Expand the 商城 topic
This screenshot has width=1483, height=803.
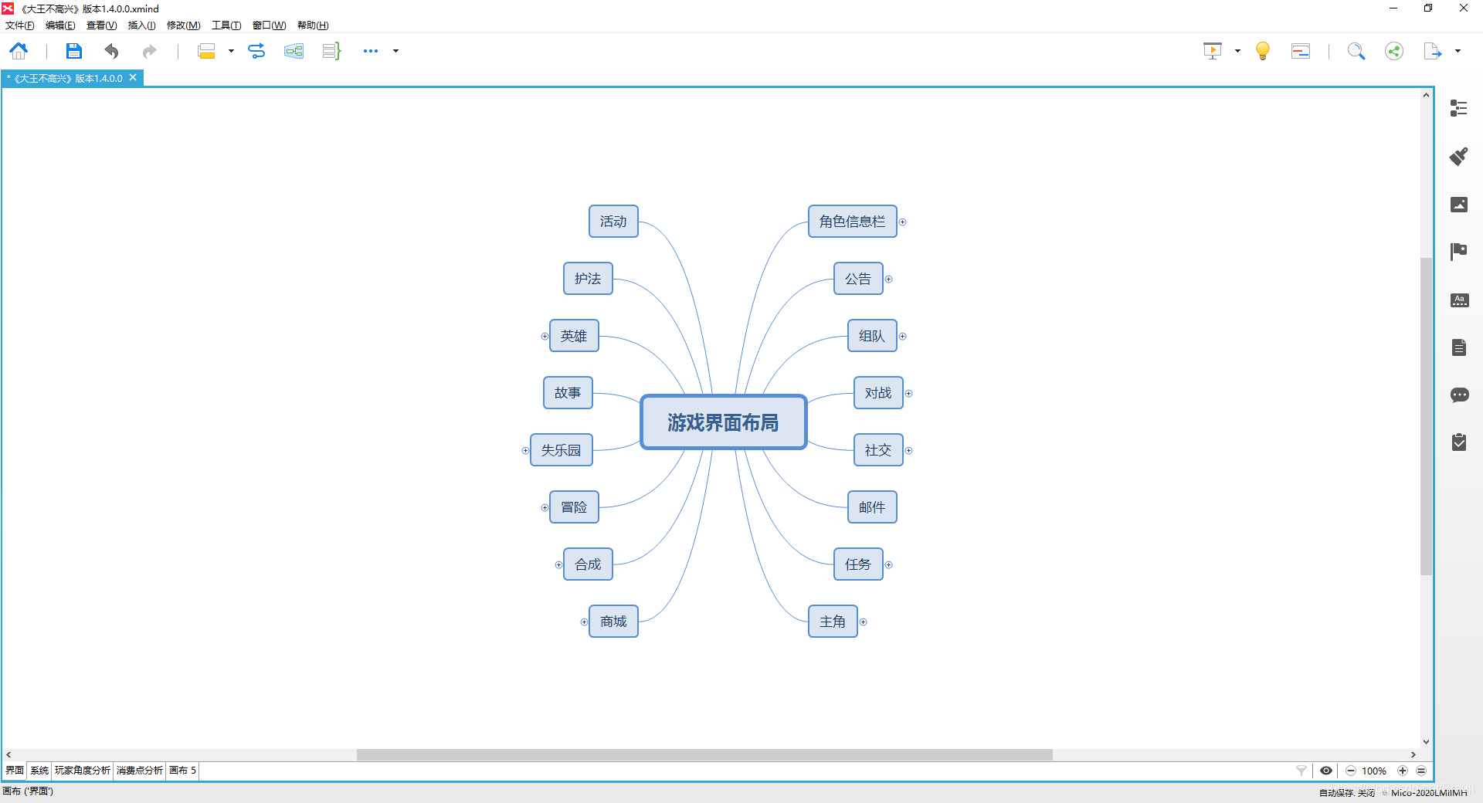coord(584,622)
